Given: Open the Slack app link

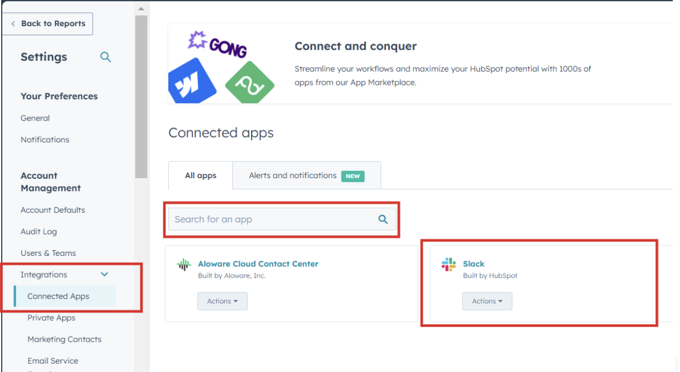Looking at the screenshot, I should [474, 264].
